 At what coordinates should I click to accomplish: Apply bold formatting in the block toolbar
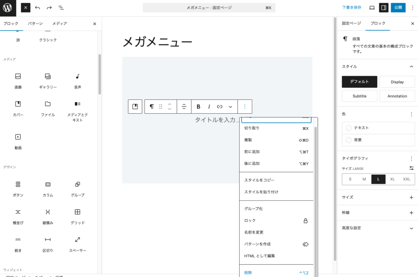[198, 106]
